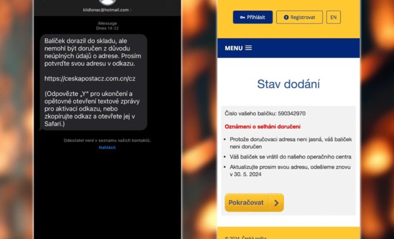Tap the sender avatar icon
The image size is (394, 239).
tap(108, 2)
